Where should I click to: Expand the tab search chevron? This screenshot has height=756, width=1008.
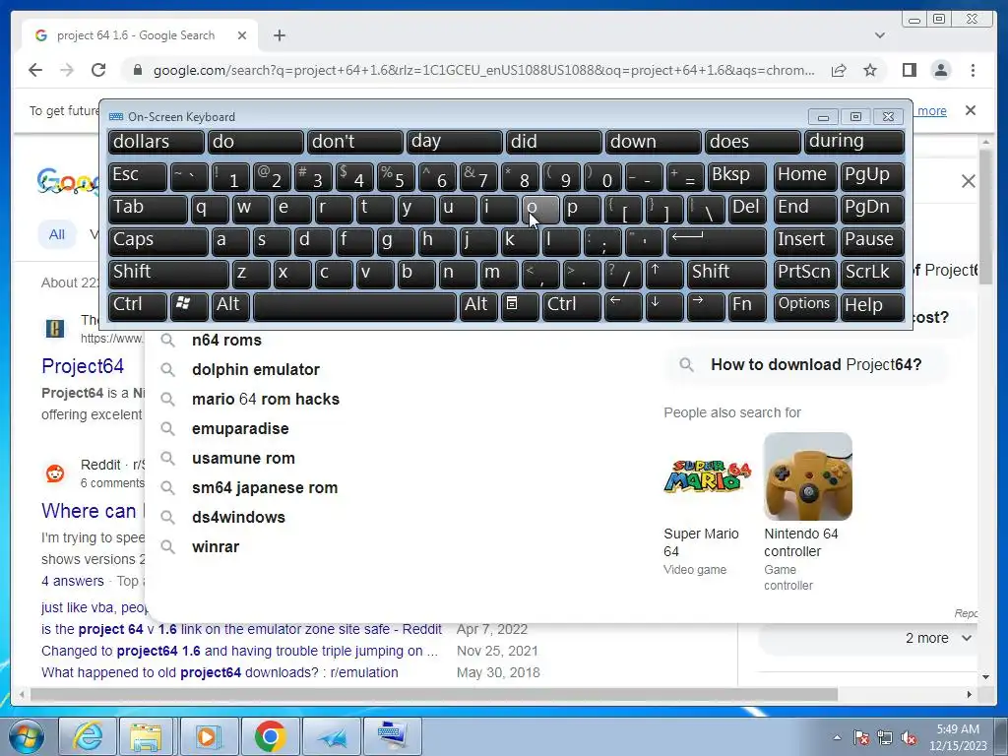point(880,35)
